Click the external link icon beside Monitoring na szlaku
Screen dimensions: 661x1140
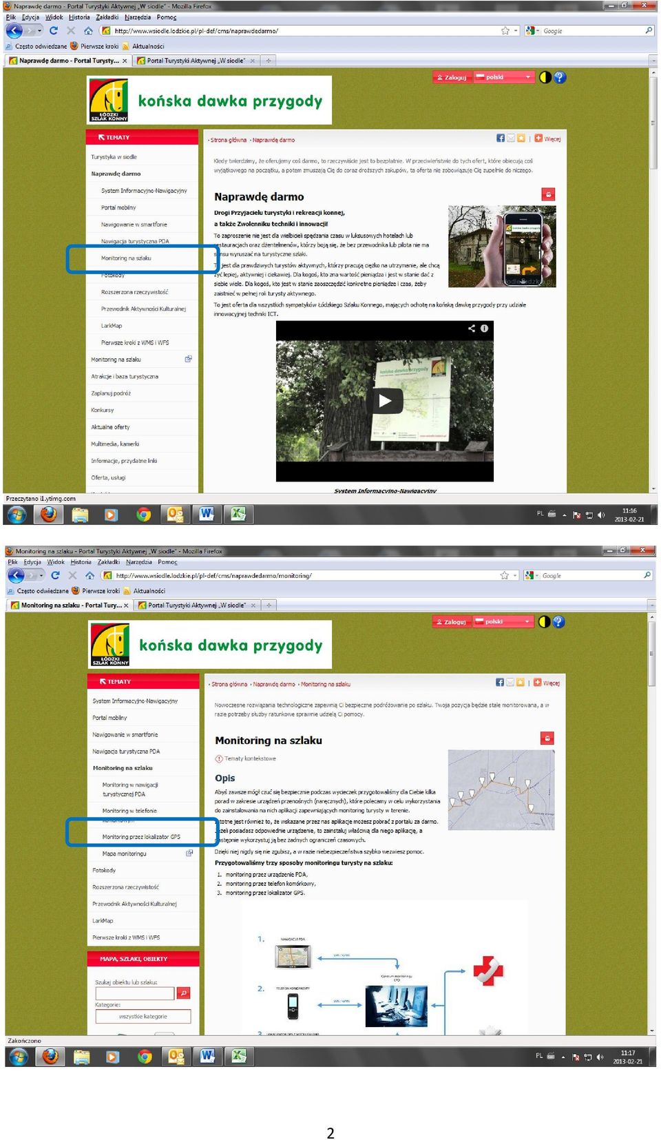point(189,359)
